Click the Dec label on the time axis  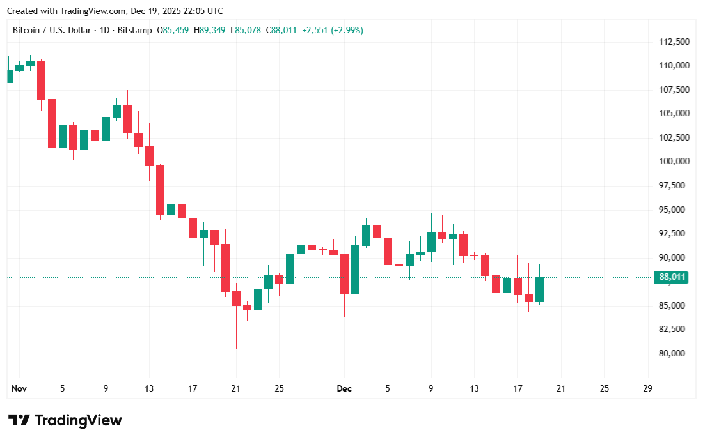point(344,388)
